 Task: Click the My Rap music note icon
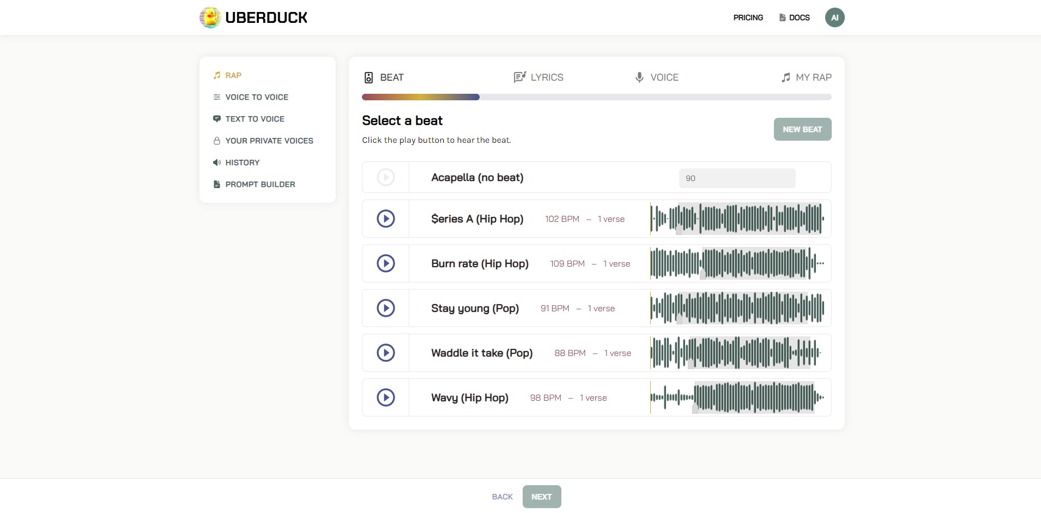[785, 77]
